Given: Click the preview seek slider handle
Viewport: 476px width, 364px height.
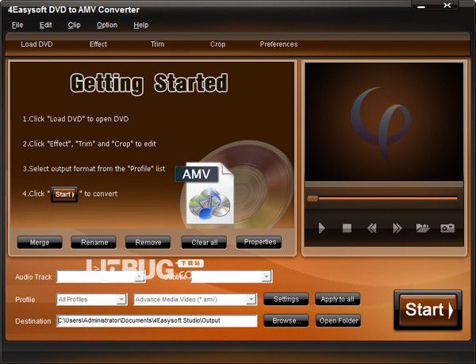Looking at the screenshot, I should [x=313, y=198].
